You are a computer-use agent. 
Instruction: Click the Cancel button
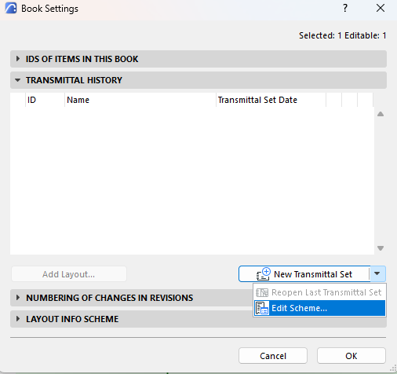click(273, 356)
